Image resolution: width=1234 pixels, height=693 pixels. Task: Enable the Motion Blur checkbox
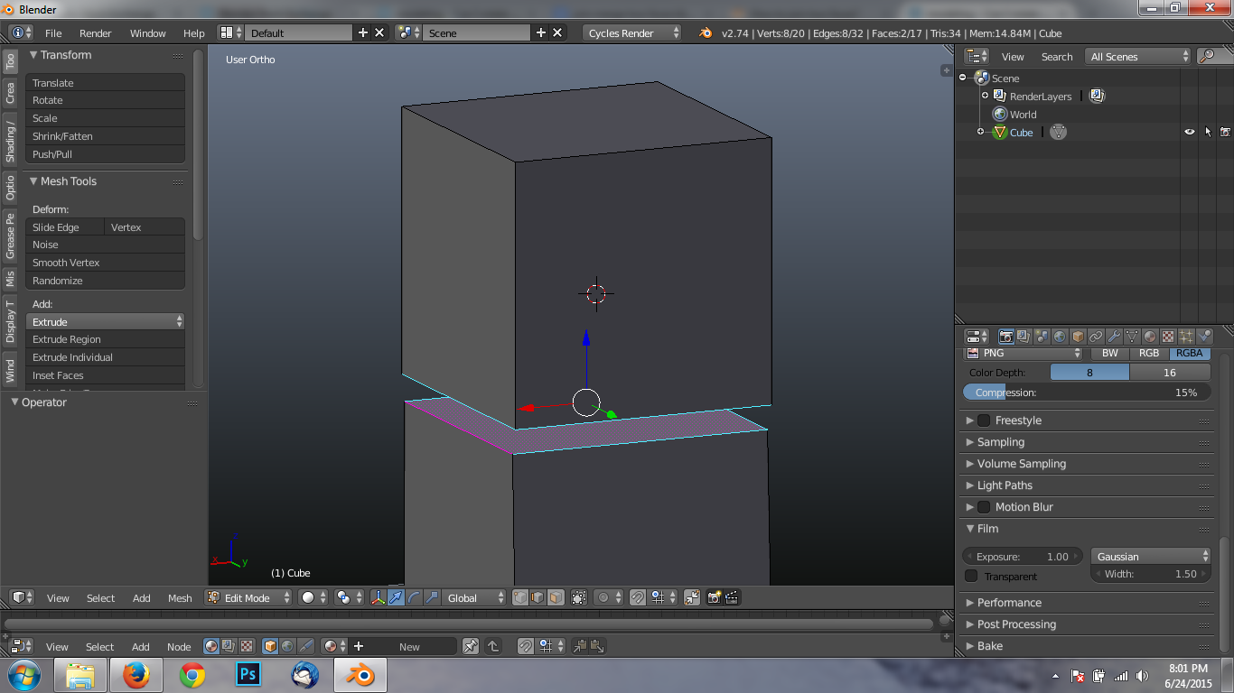(x=984, y=507)
